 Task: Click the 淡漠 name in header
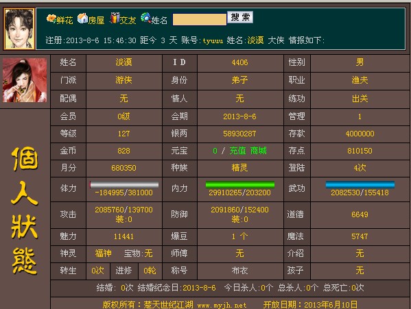pyautogui.click(x=255, y=40)
